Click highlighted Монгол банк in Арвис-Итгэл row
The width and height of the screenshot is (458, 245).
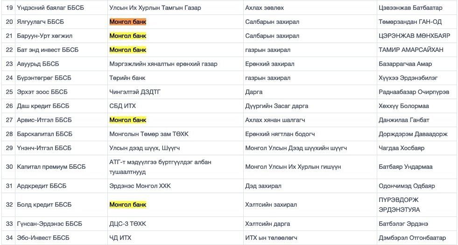[x=127, y=120]
